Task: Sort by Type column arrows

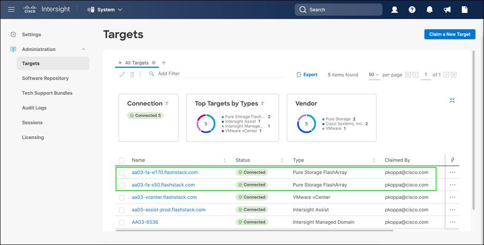Action: 374,160
